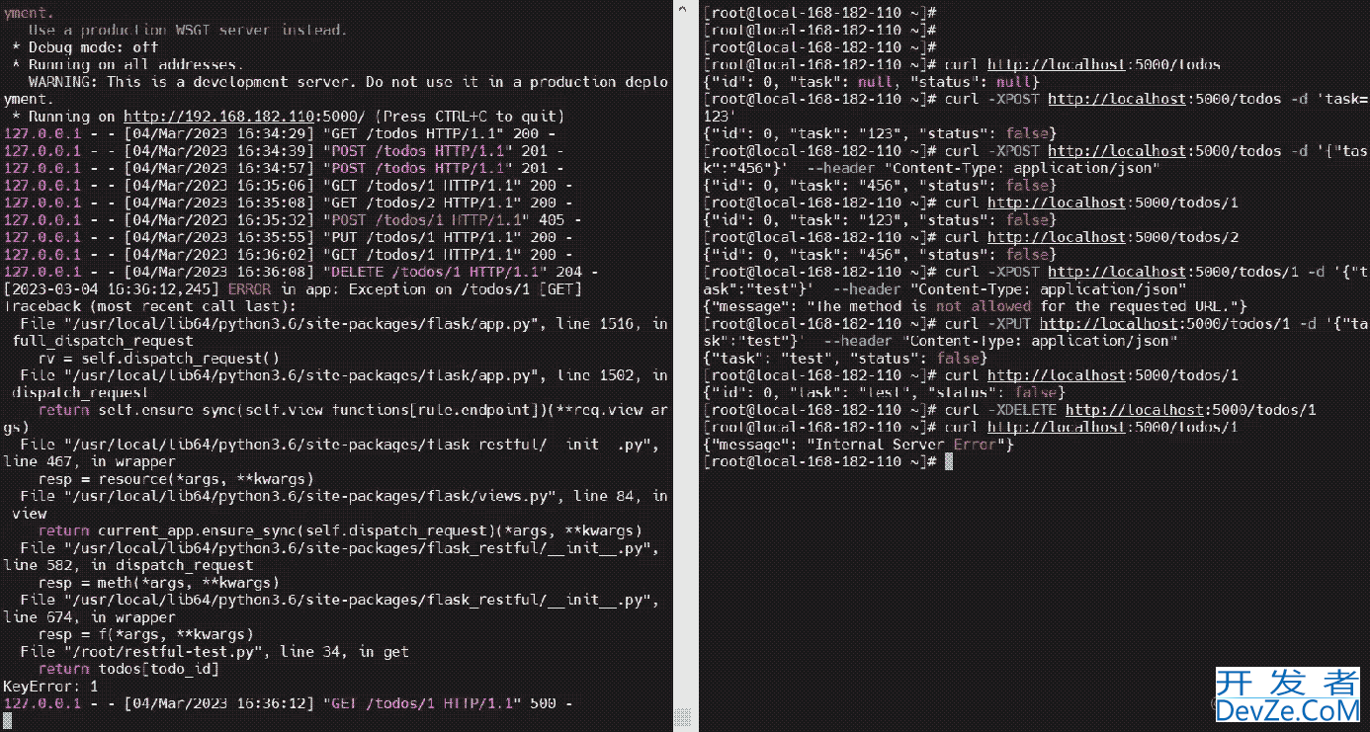Click the "KeyError: 1" line
This screenshot has height=732, width=1370.
coord(51,686)
